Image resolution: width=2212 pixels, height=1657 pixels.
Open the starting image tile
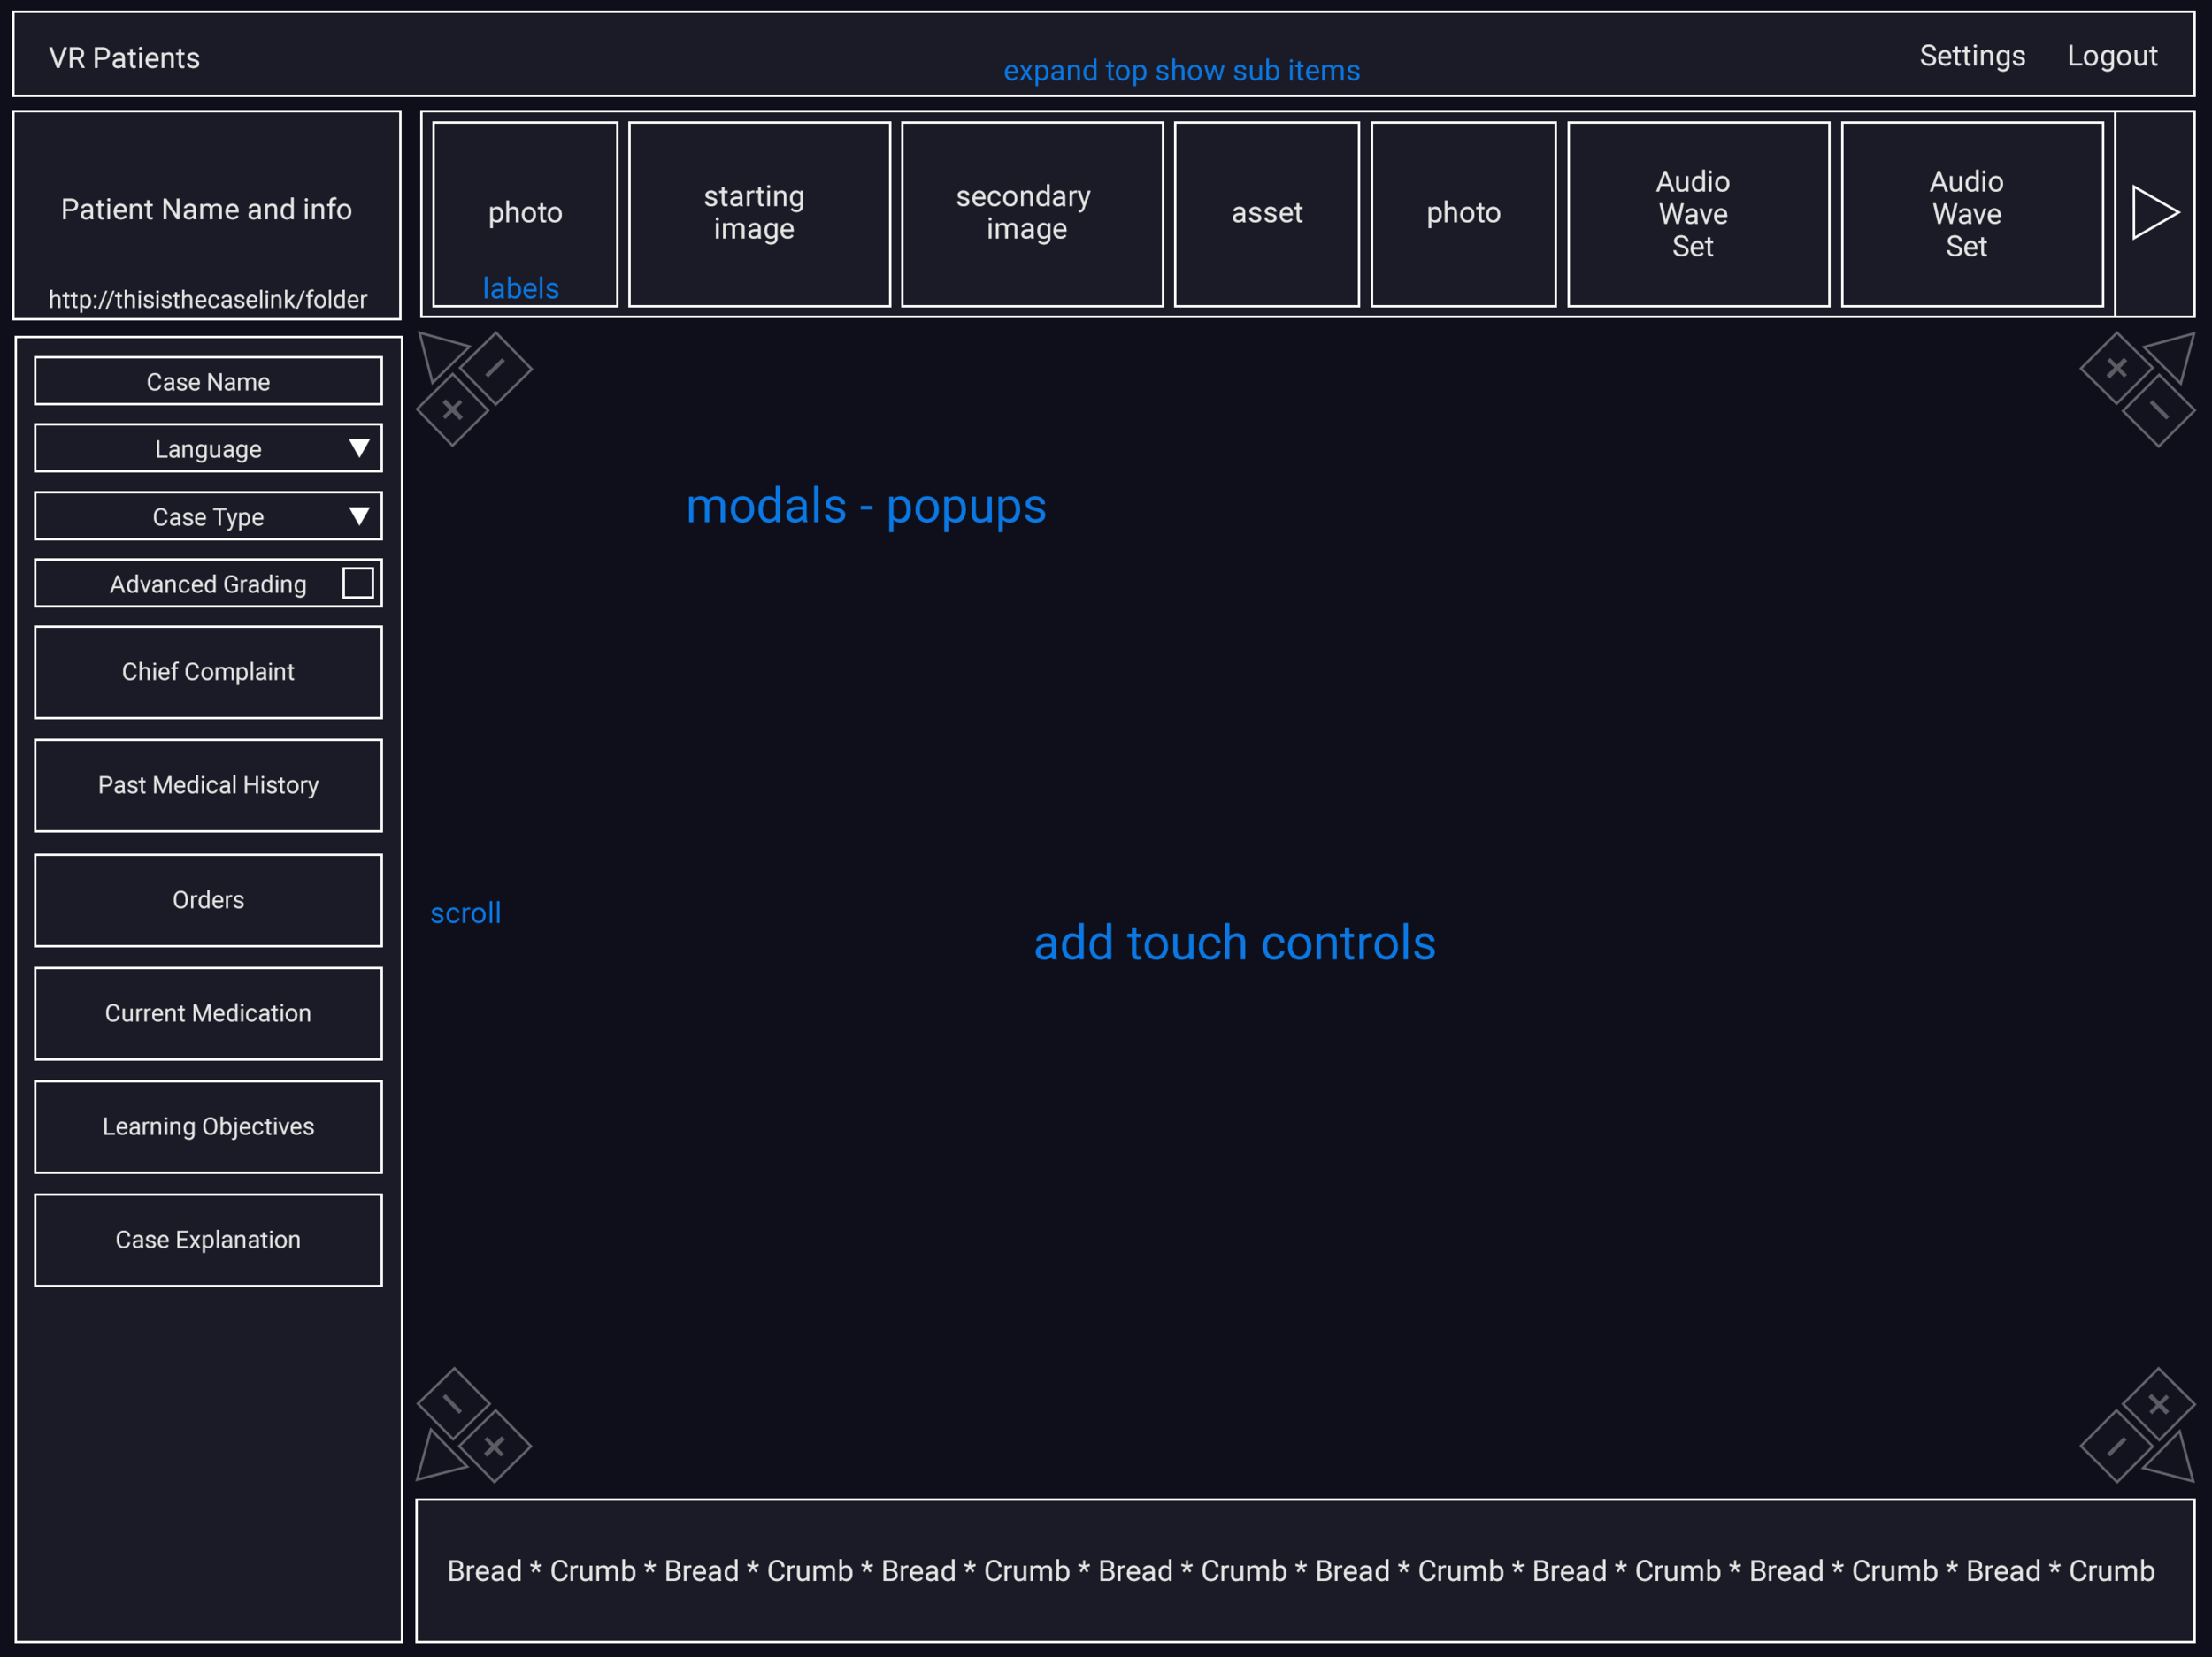point(758,213)
